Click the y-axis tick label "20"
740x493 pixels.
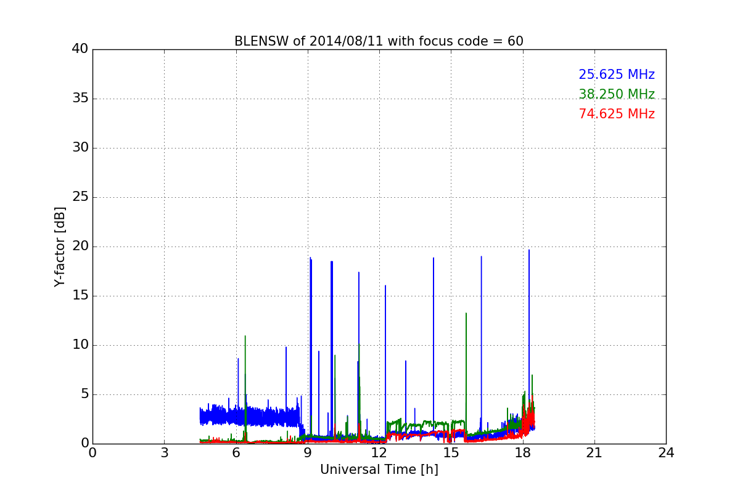80,246
